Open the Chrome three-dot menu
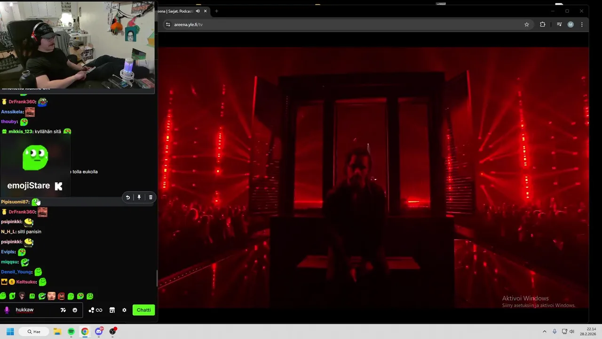This screenshot has width=602, height=339. 582,24
